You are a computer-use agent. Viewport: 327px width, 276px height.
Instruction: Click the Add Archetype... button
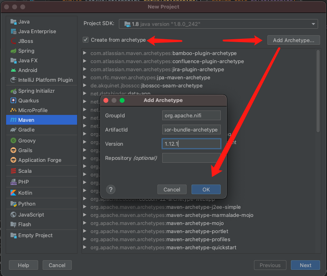pyautogui.click(x=294, y=40)
